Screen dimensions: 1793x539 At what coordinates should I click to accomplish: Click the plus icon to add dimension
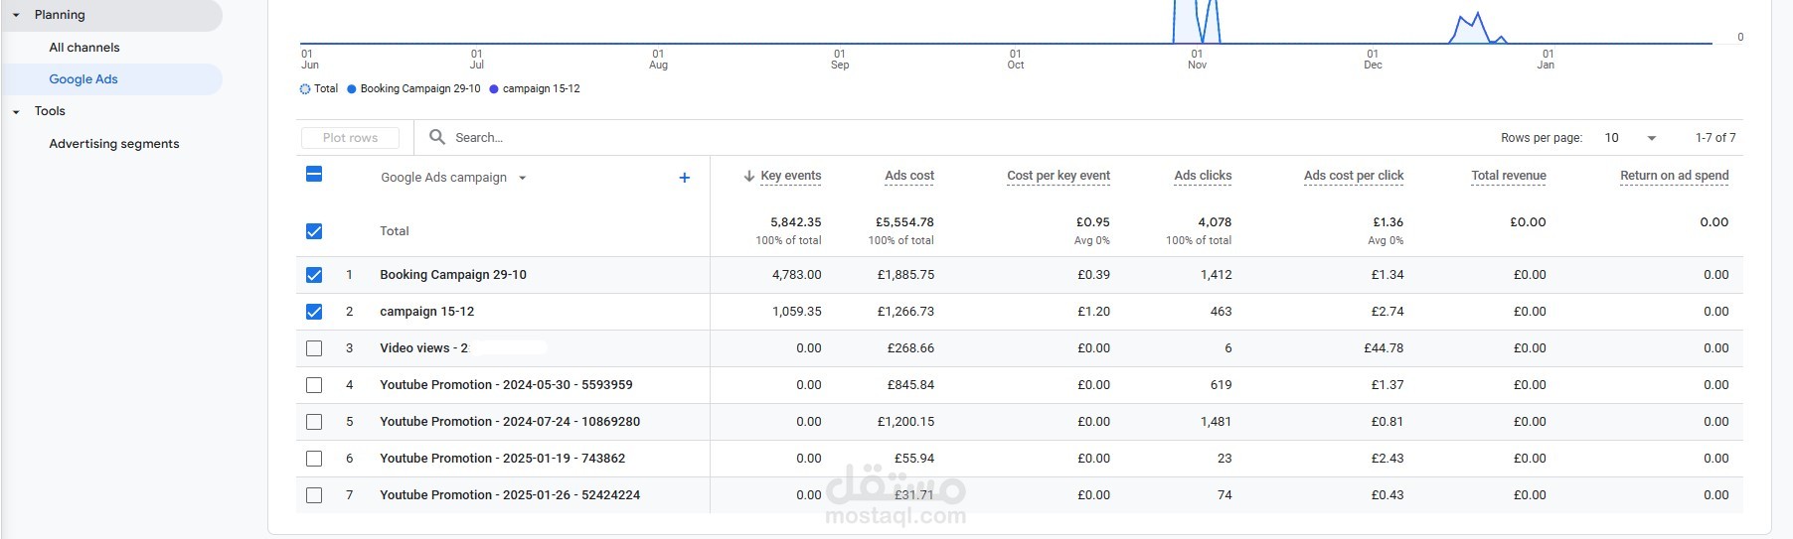684,178
